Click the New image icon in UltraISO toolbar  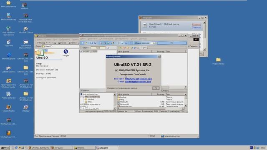click(83, 43)
